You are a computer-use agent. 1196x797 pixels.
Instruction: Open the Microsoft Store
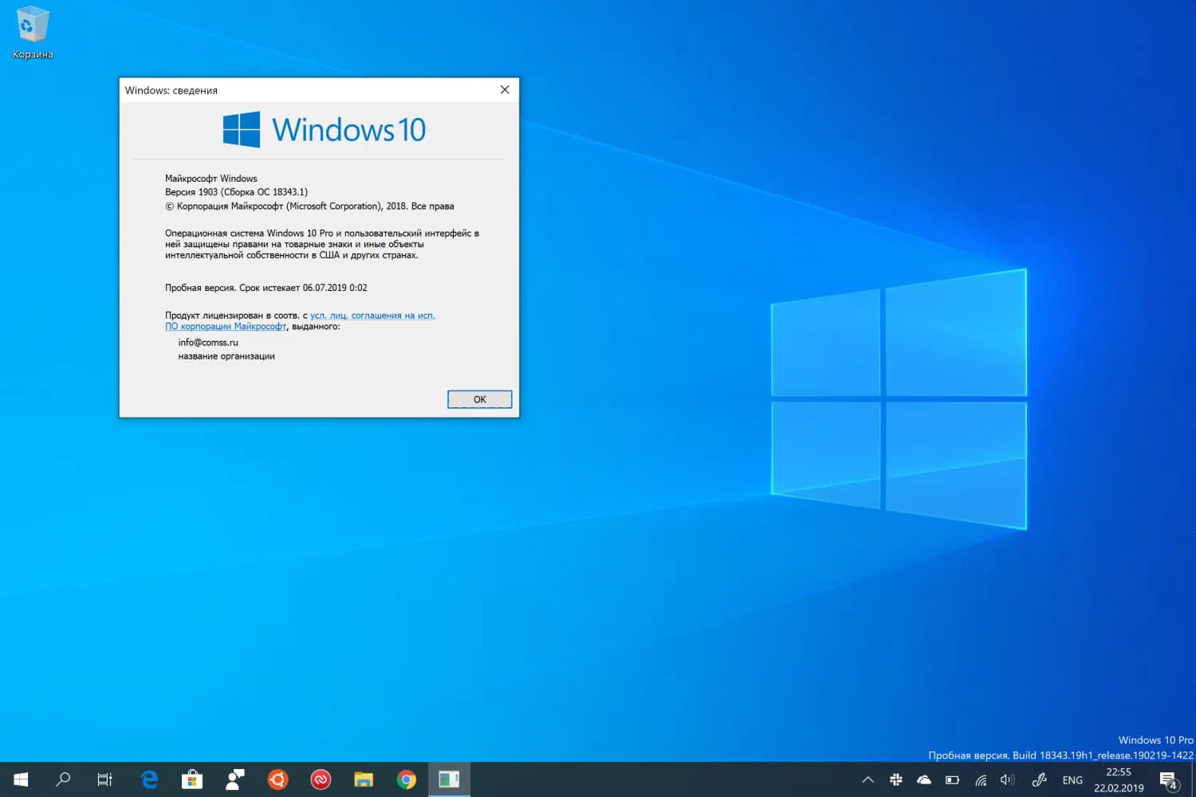coord(191,779)
